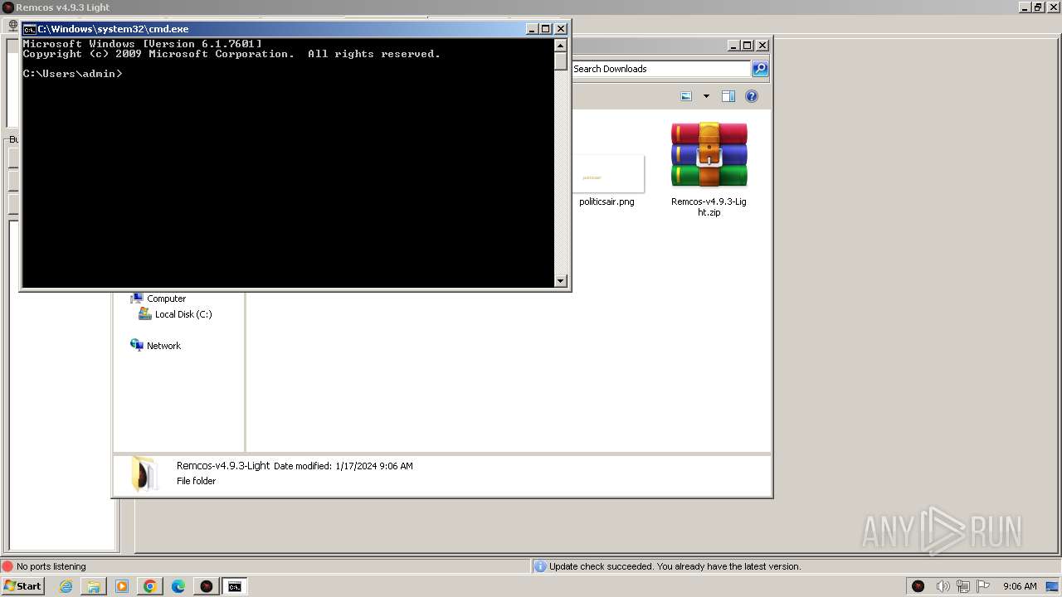This screenshot has height=597, width=1062.
Task: Switch to Remcos taskbar button
Action: pos(207,586)
